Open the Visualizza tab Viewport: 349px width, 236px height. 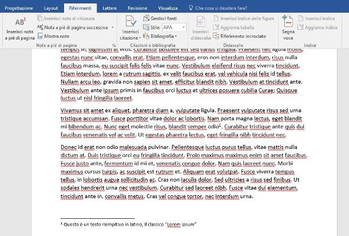tap(168, 8)
